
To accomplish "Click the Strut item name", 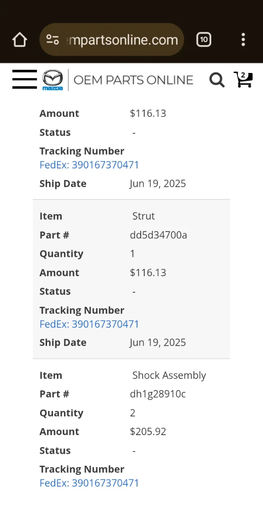I will point(143,216).
